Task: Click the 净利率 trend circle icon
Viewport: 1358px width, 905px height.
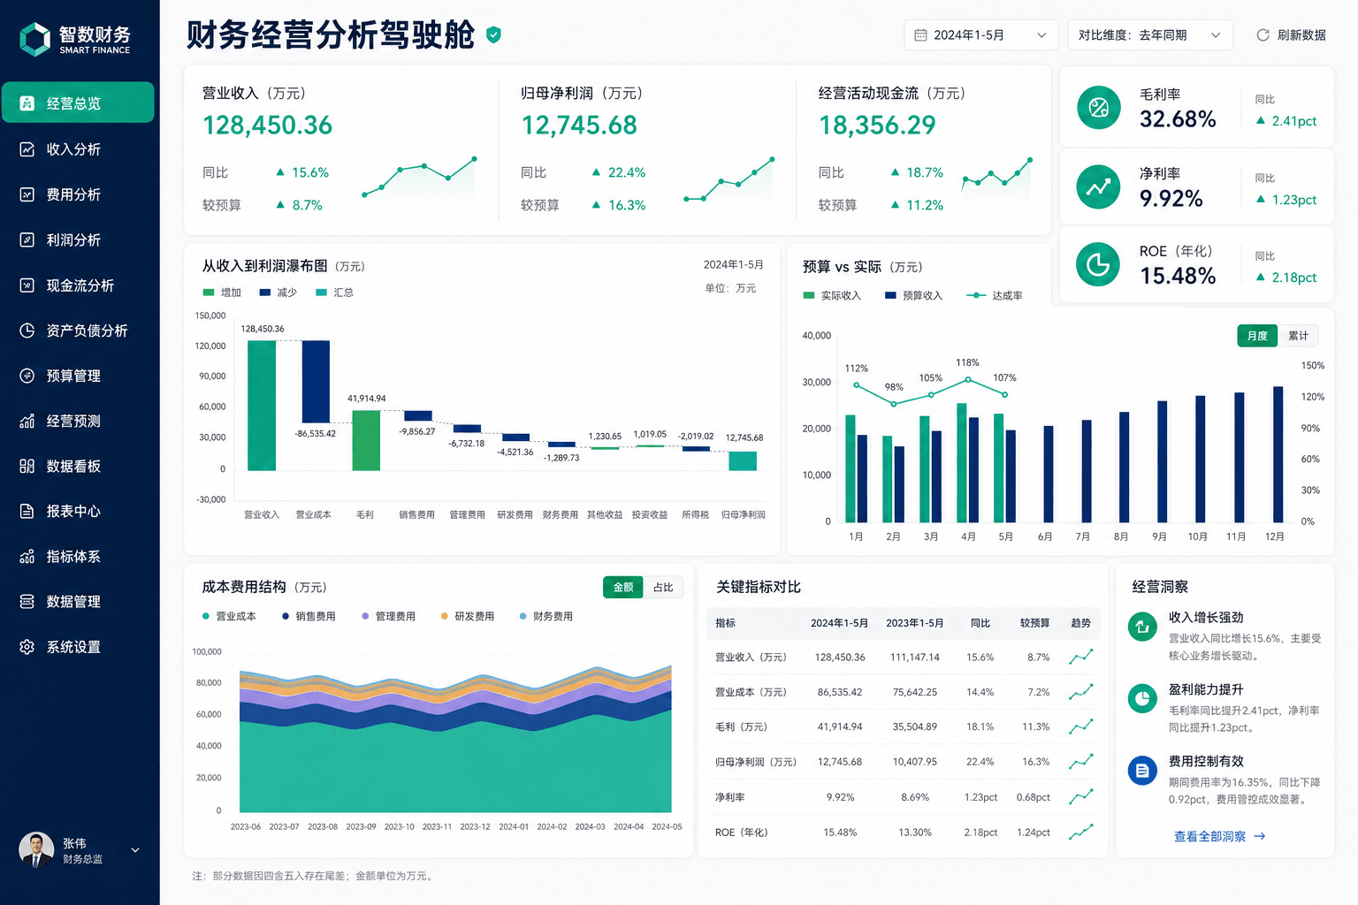Action: click(1099, 186)
